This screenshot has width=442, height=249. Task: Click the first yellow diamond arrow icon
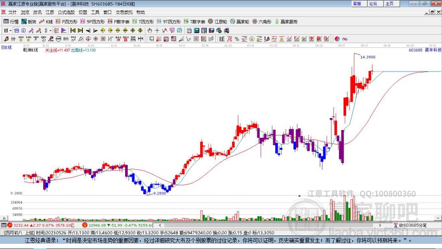point(103,31)
